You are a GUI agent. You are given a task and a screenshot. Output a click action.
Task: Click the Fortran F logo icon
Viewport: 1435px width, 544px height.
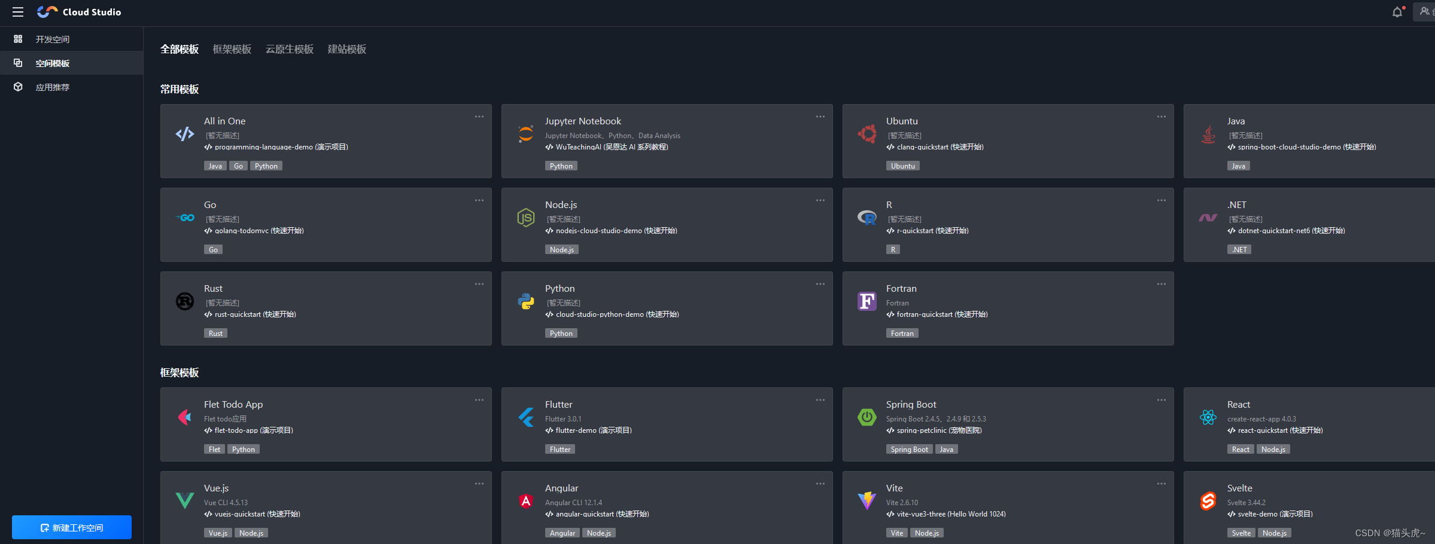pyautogui.click(x=867, y=301)
